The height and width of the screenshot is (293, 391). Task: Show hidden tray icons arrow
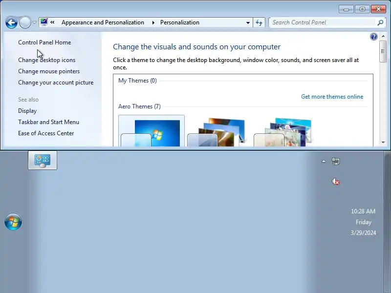click(x=324, y=162)
